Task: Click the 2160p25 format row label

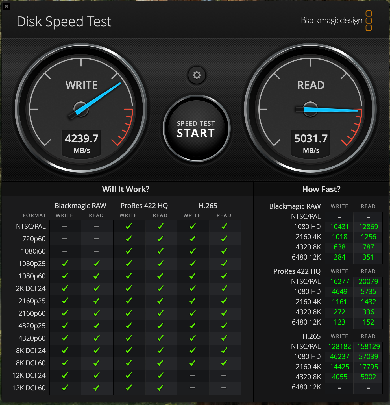Action: pyautogui.click(x=32, y=301)
